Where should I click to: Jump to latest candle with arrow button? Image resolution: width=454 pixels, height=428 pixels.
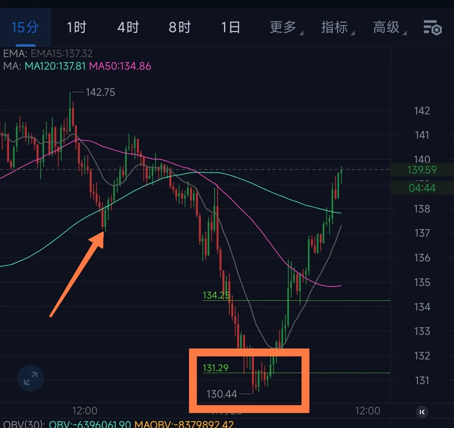422,412
